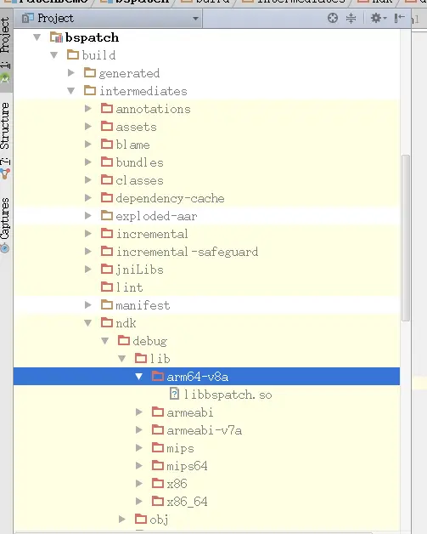This screenshot has height=534, width=427.
Task: Select the manifest folder label
Action: (143, 305)
